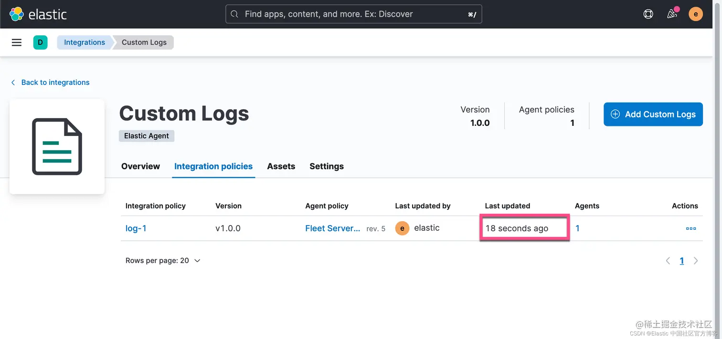Open the Settings tab

pos(327,166)
